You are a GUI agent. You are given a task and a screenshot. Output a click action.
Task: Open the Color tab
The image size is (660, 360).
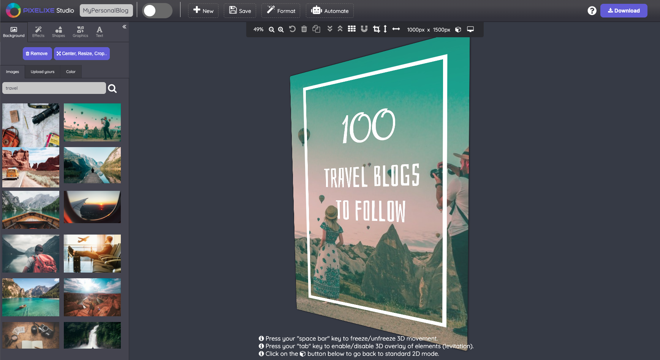71,72
